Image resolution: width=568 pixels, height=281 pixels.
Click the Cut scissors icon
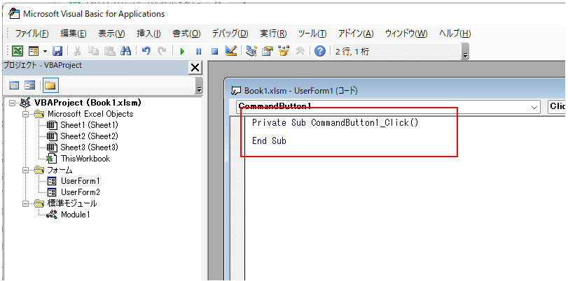pos(77,52)
